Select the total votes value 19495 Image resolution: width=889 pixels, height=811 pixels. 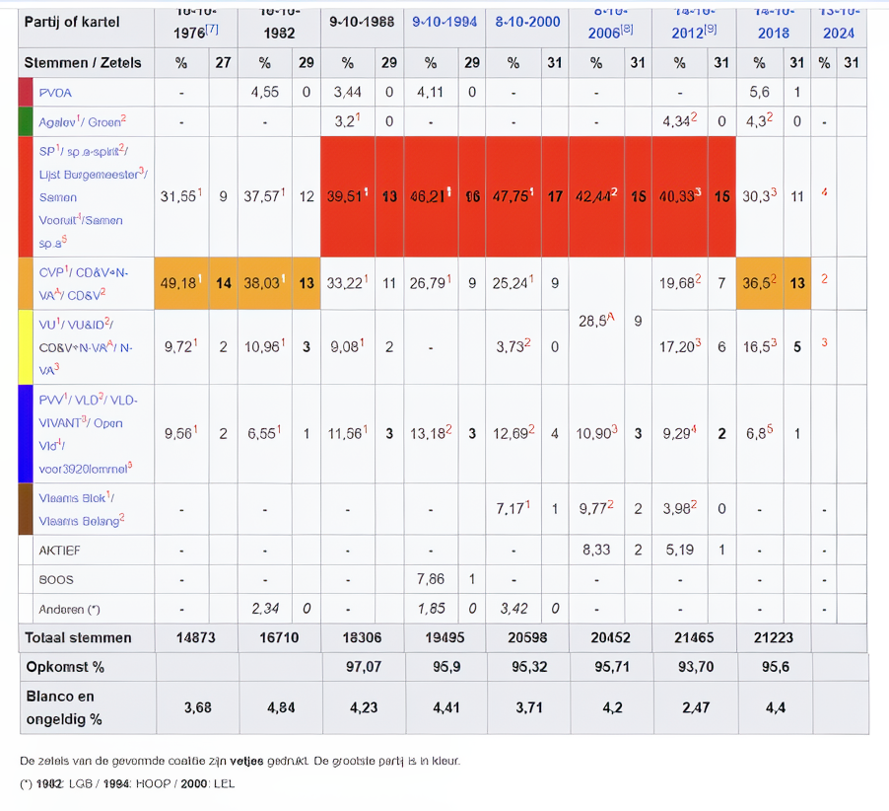[x=445, y=638]
